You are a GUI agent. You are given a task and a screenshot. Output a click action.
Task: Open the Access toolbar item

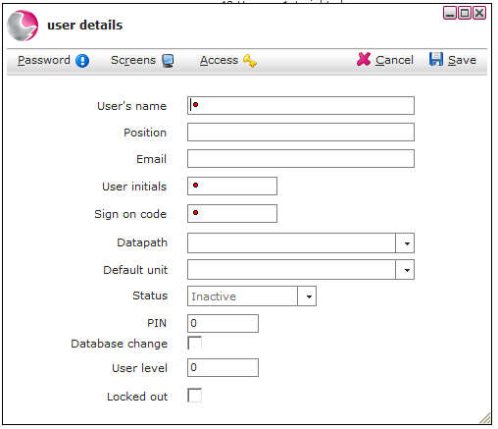click(x=228, y=61)
